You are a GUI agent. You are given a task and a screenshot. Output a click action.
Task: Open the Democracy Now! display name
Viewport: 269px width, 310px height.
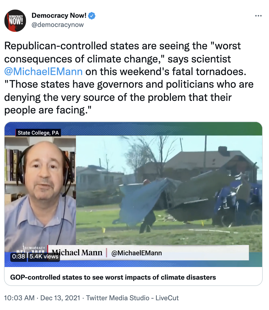(59, 15)
